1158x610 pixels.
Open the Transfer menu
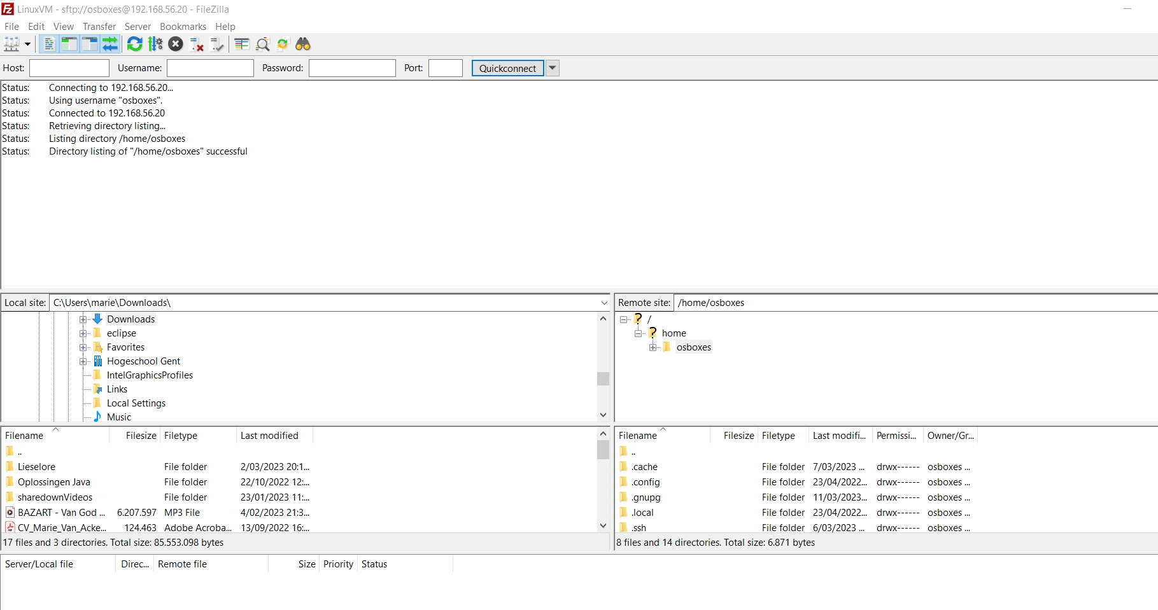(x=99, y=26)
